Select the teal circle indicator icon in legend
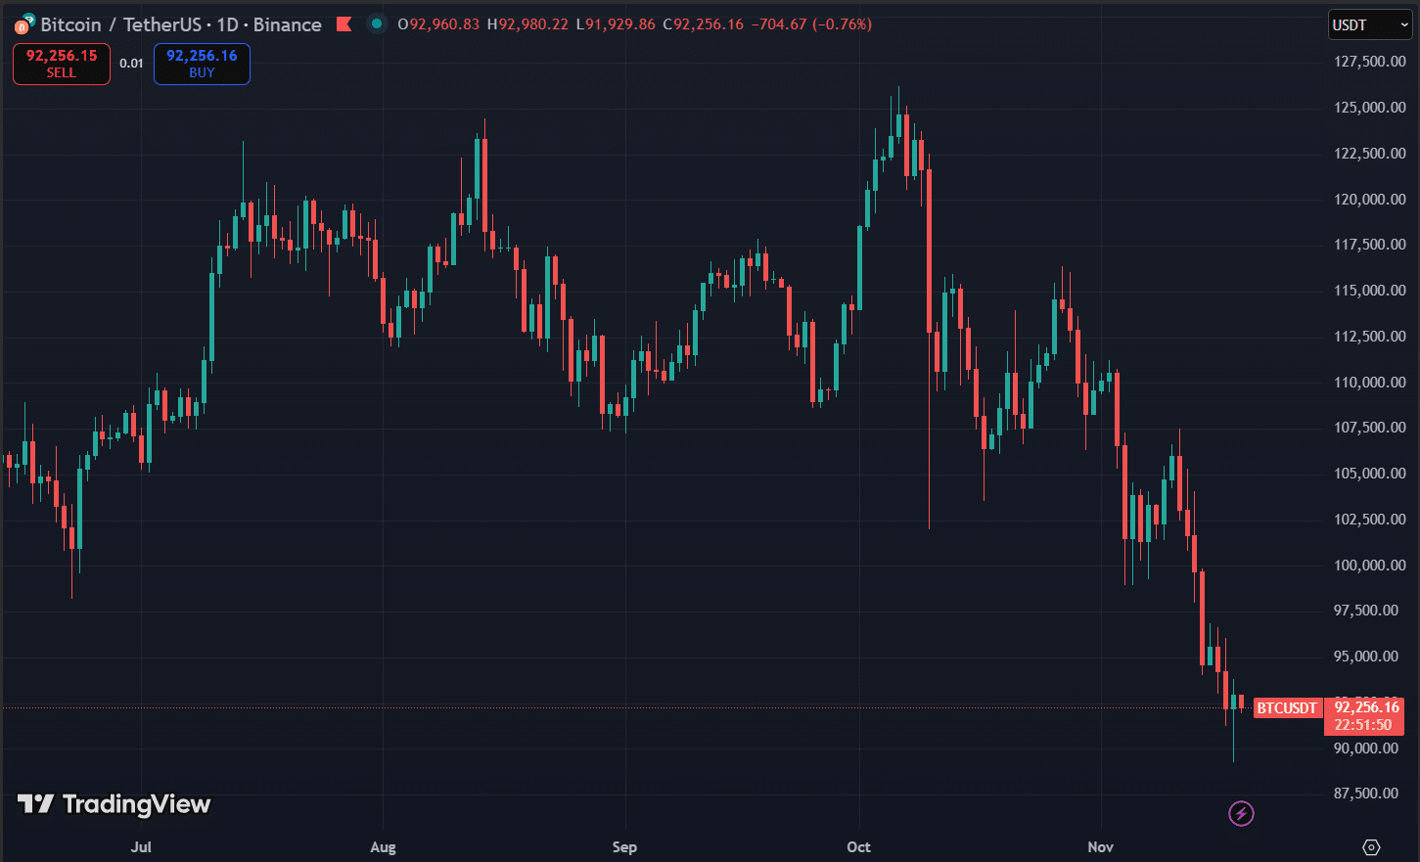 377,23
